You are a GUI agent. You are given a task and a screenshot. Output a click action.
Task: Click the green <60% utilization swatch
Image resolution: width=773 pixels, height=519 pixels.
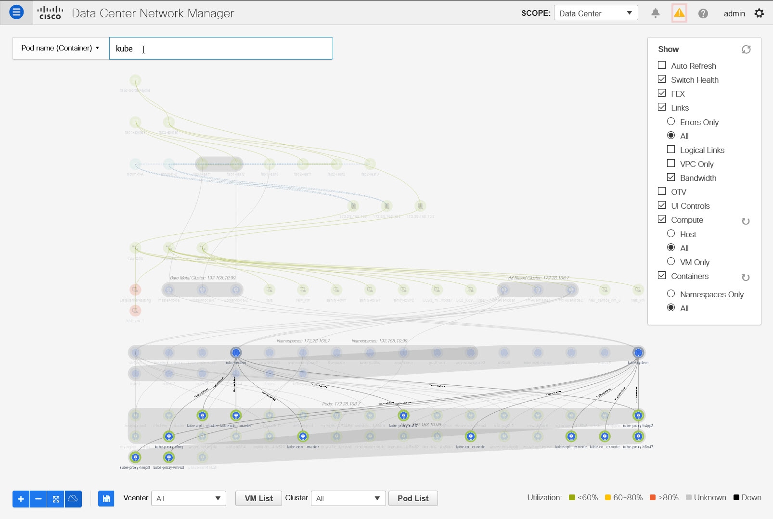[x=572, y=497]
